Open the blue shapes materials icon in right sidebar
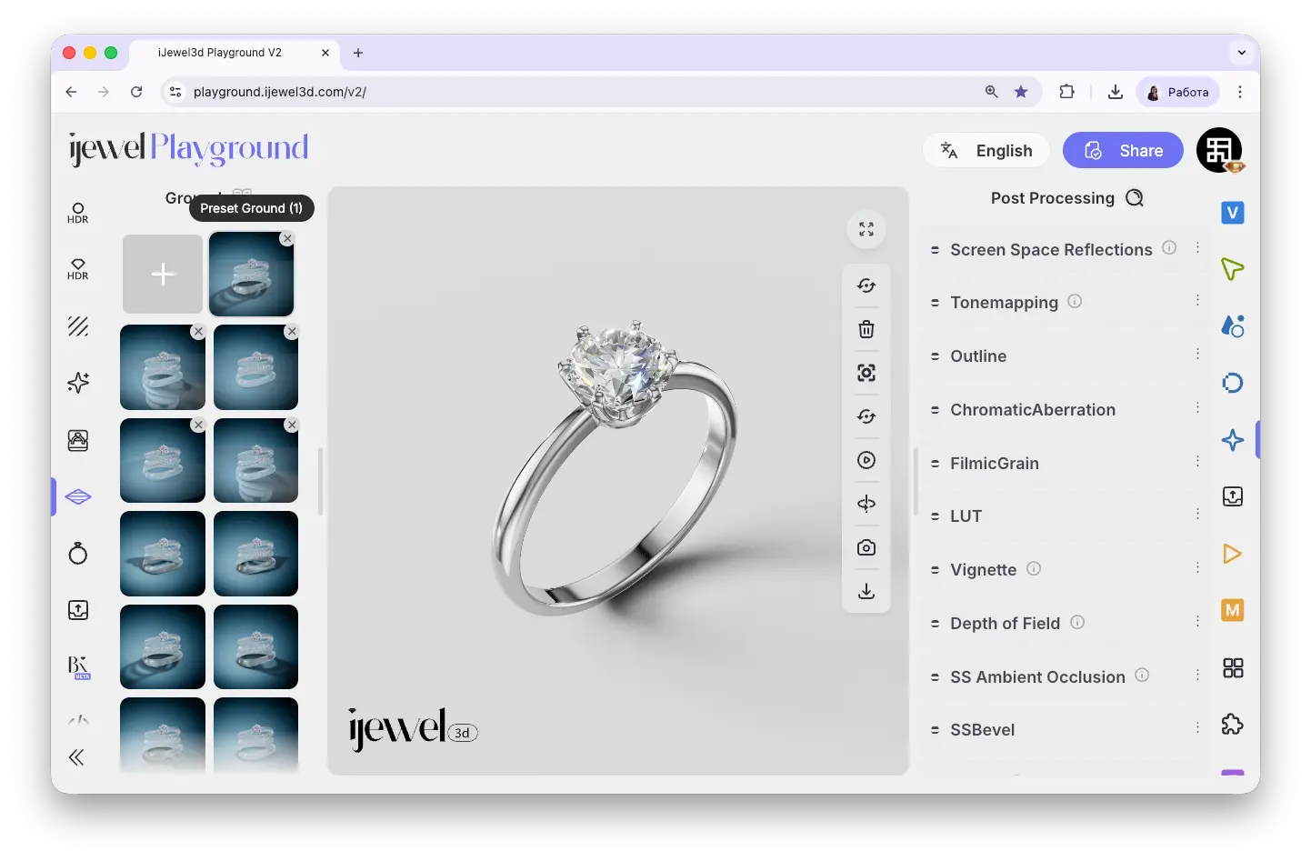Viewport: 1311px width, 861px height. coord(1233,326)
